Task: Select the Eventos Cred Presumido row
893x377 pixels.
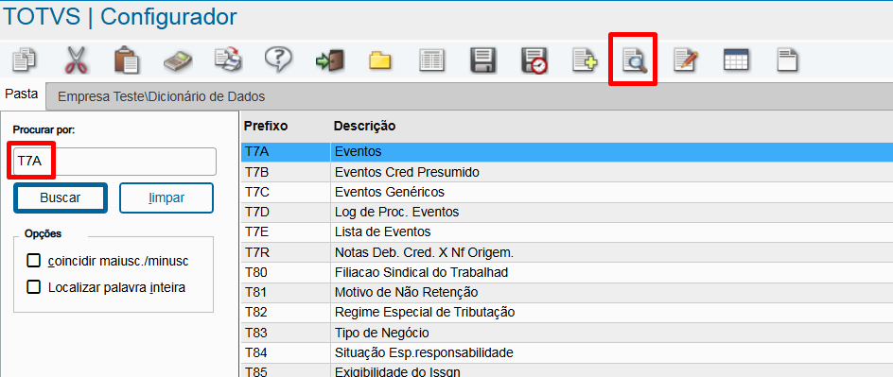Action: (567, 172)
